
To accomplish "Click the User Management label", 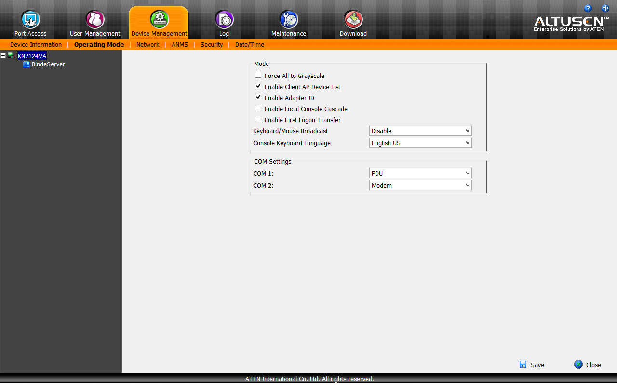I will [x=95, y=34].
